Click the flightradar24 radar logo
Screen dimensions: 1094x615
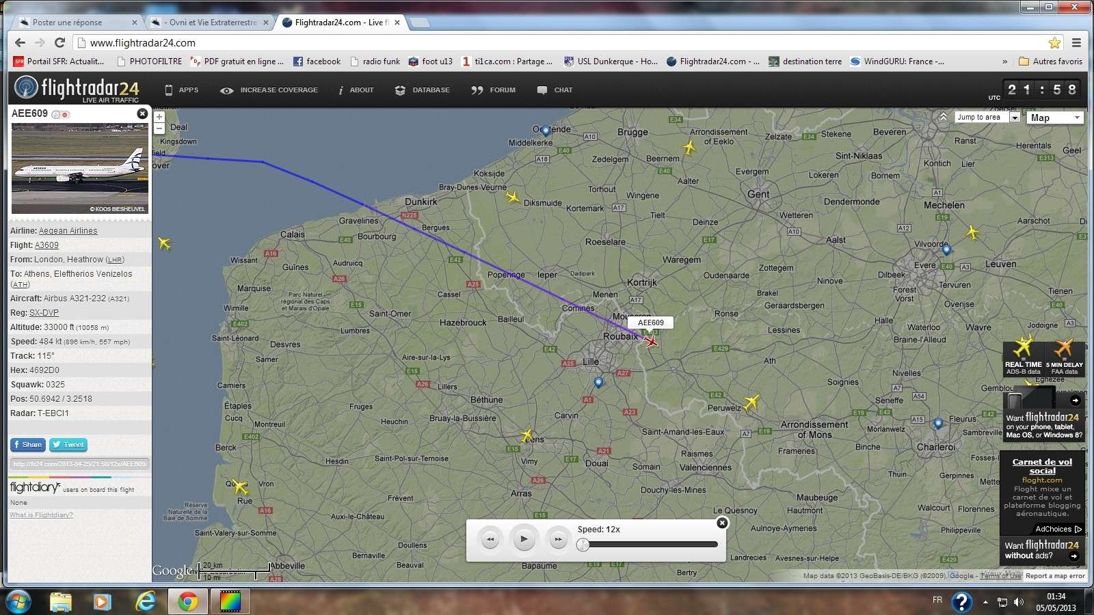coord(26,88)
